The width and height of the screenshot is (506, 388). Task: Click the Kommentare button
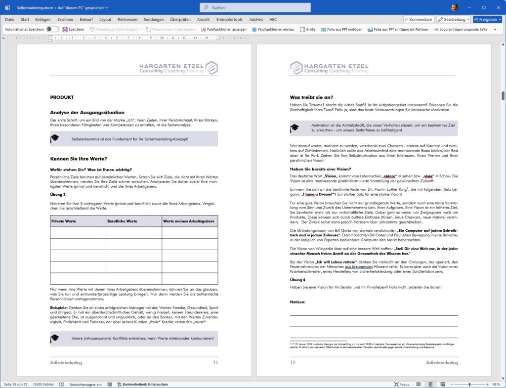(418, 19)
